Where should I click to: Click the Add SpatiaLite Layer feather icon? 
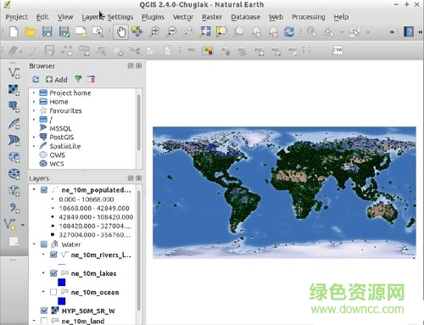[14, 124]
